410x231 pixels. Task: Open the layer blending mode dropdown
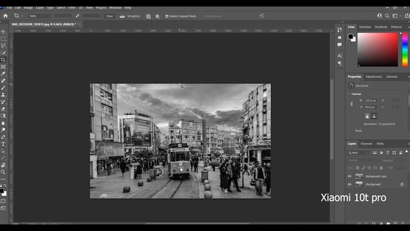(x=363, y=160)
